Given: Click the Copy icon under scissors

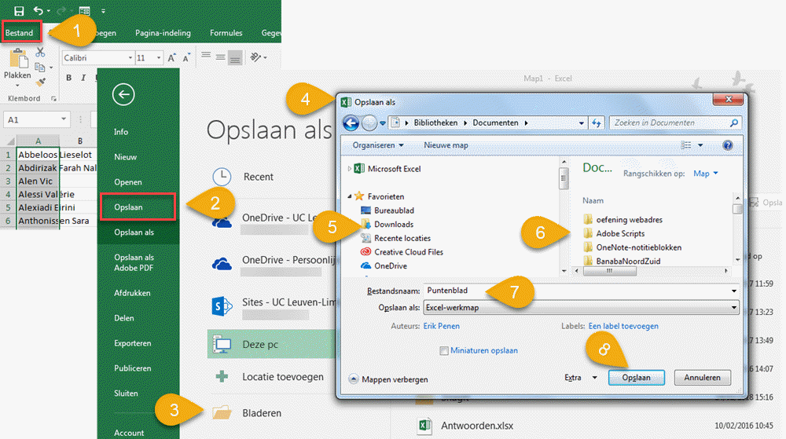Looking at the screenshot, I should click(40, 67).
